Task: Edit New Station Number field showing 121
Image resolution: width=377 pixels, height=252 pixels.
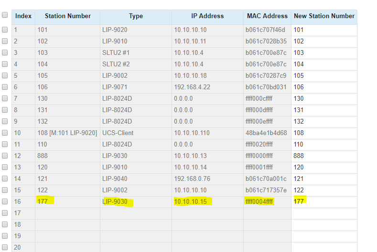Action: 324,179
